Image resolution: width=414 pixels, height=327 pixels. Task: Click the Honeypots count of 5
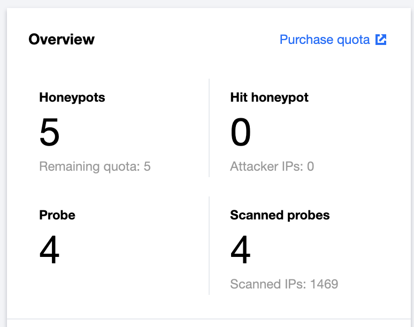[49, 133]
